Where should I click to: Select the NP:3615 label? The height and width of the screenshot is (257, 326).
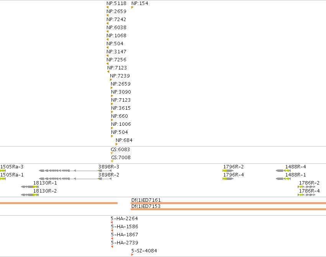point(121,108)
